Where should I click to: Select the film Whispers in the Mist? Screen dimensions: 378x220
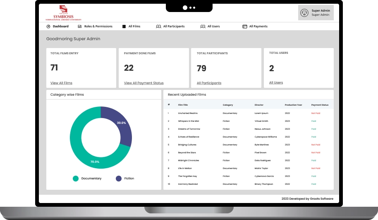point(189,121)
